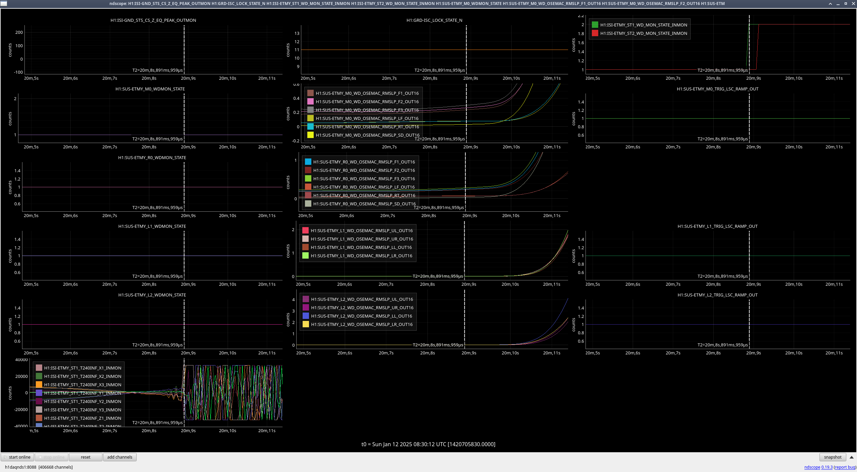857x472 pixels.
Task: Open the add channels dialog
Action: (120, 457)
